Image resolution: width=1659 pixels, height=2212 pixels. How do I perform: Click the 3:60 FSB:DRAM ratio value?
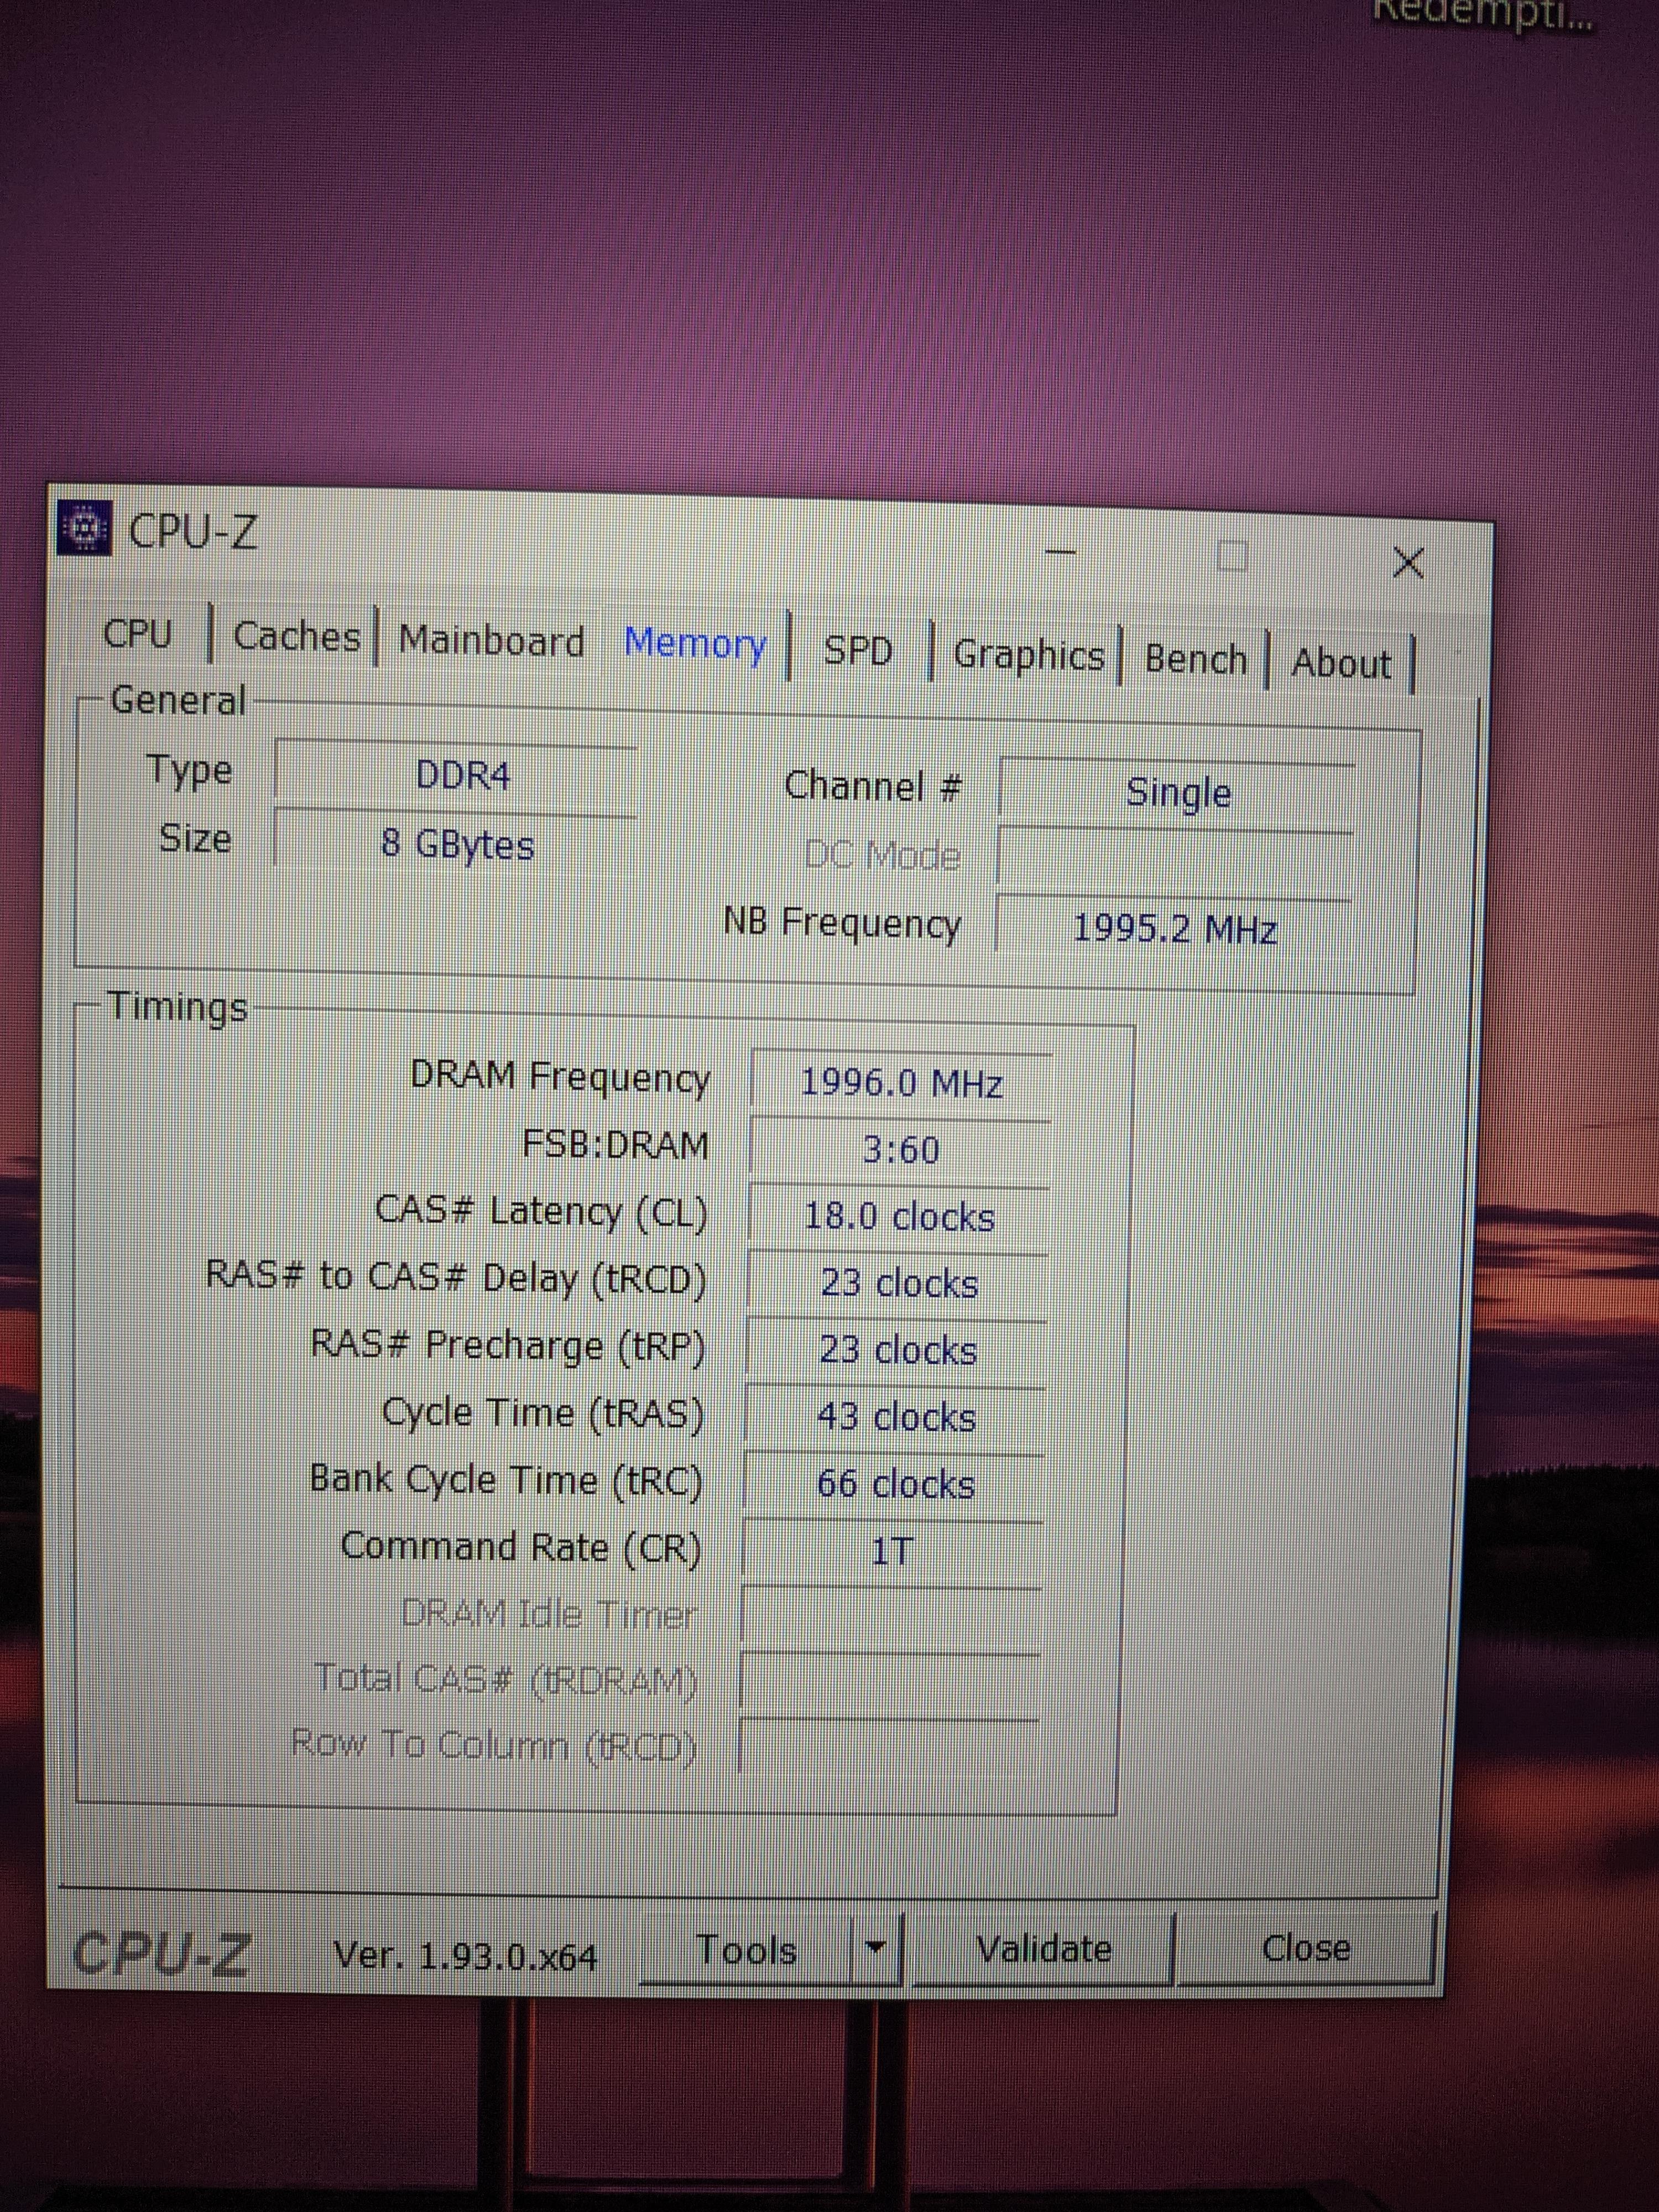click(900, 1150)
